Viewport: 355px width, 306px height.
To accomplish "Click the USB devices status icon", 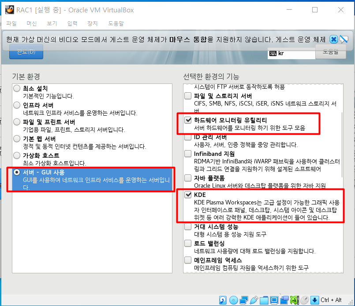I will [x=254, y=300].
